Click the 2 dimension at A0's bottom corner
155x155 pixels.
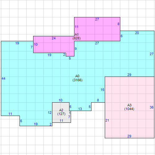click(51, 124)
